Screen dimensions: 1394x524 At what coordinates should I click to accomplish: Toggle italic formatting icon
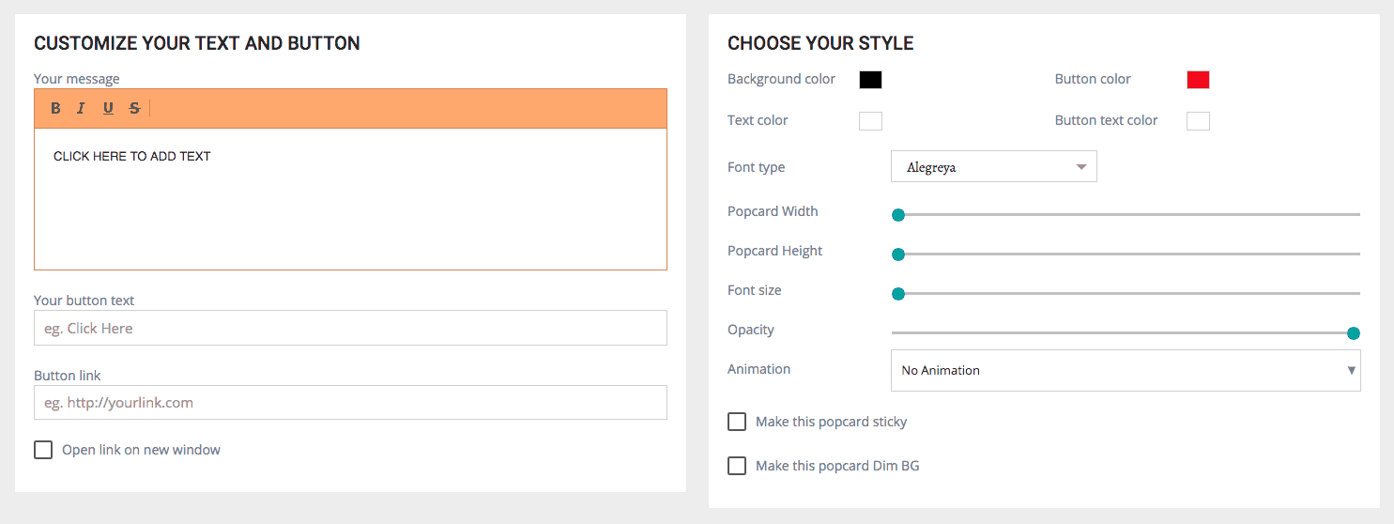[x=81, y=109]
